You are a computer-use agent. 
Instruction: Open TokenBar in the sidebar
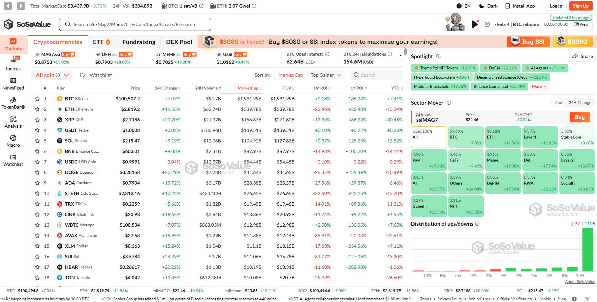coord(13,103)
